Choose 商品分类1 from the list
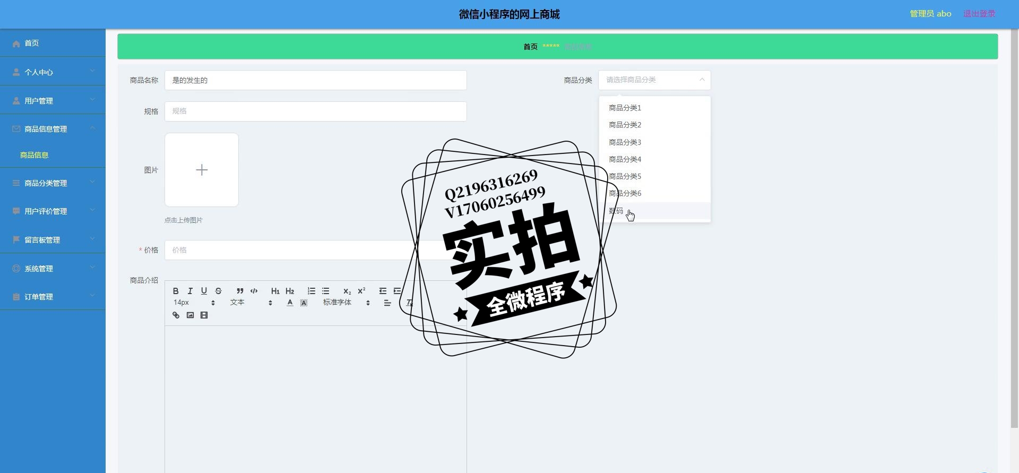The width and height of the screenshot is (1019, 473). [654, 108]
